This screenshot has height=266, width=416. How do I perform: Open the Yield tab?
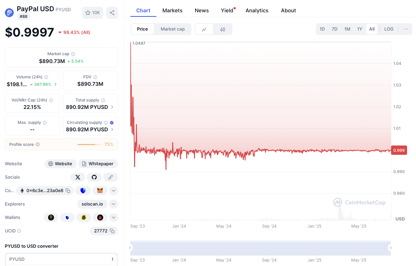tap(228, 10)
